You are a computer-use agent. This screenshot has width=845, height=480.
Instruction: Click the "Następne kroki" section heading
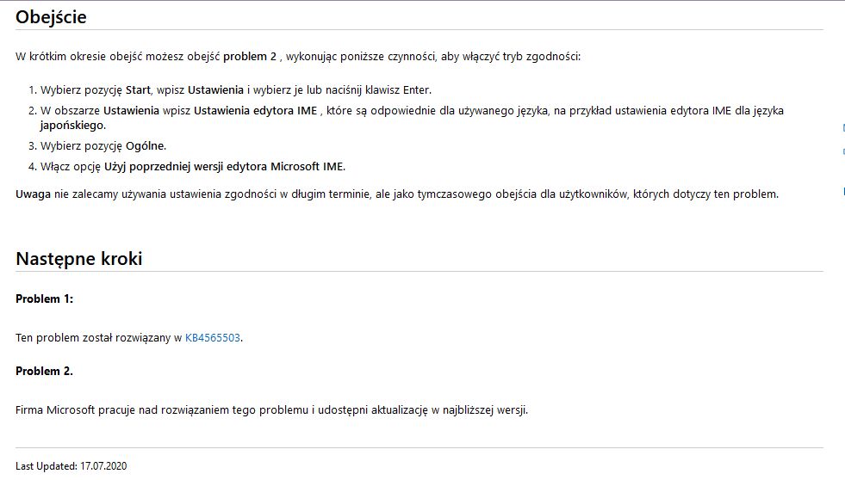tap(78, 258)
